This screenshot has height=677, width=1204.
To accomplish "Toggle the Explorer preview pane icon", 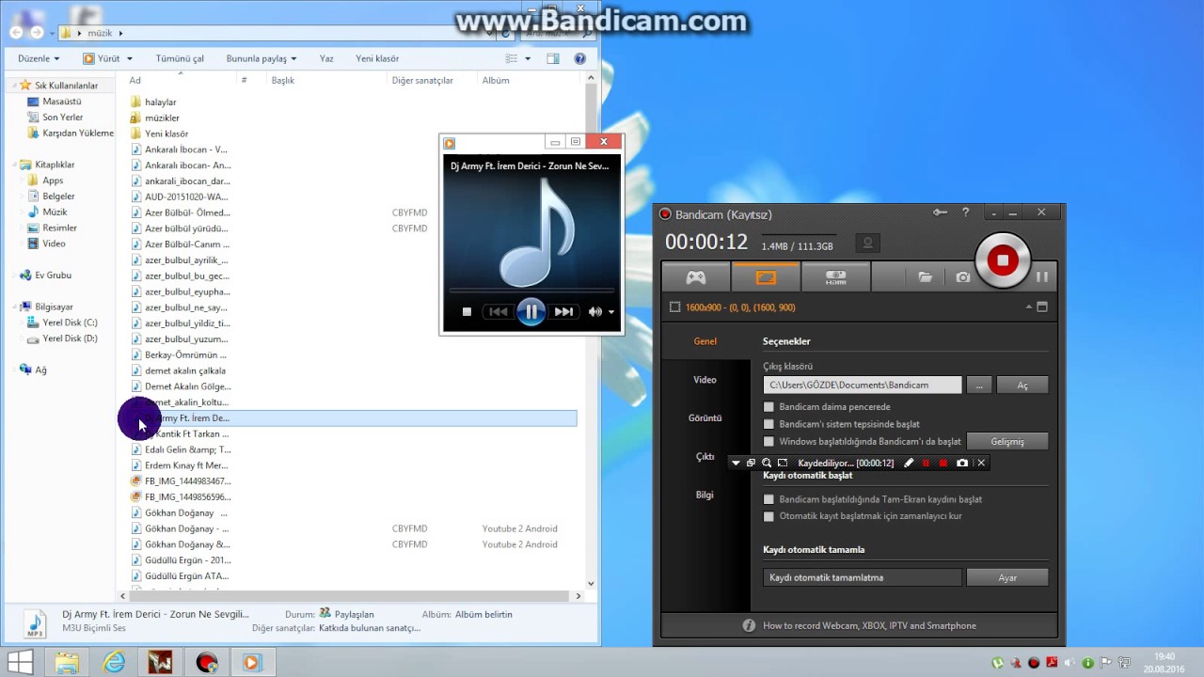I will 551,58.
